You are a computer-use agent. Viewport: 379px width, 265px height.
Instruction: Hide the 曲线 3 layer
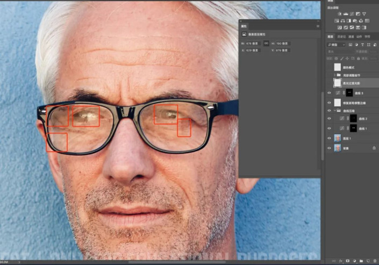click(x=330, y=93)
